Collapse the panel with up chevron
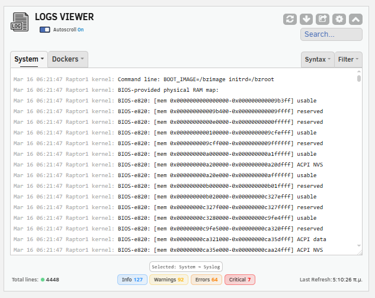This screenshot has height=298, width=375. 355,19
